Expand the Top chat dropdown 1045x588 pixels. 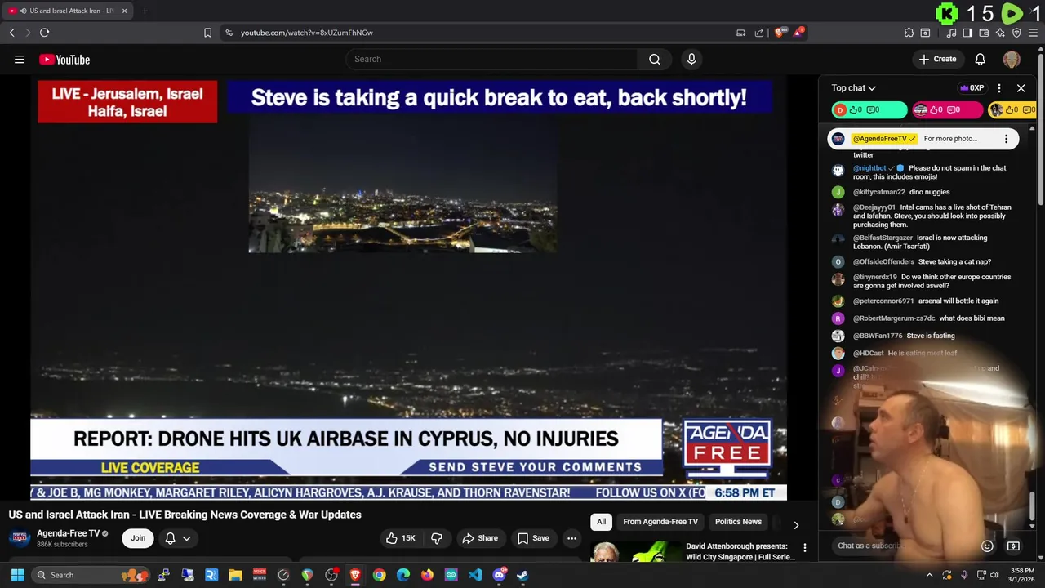coord(854,88)
